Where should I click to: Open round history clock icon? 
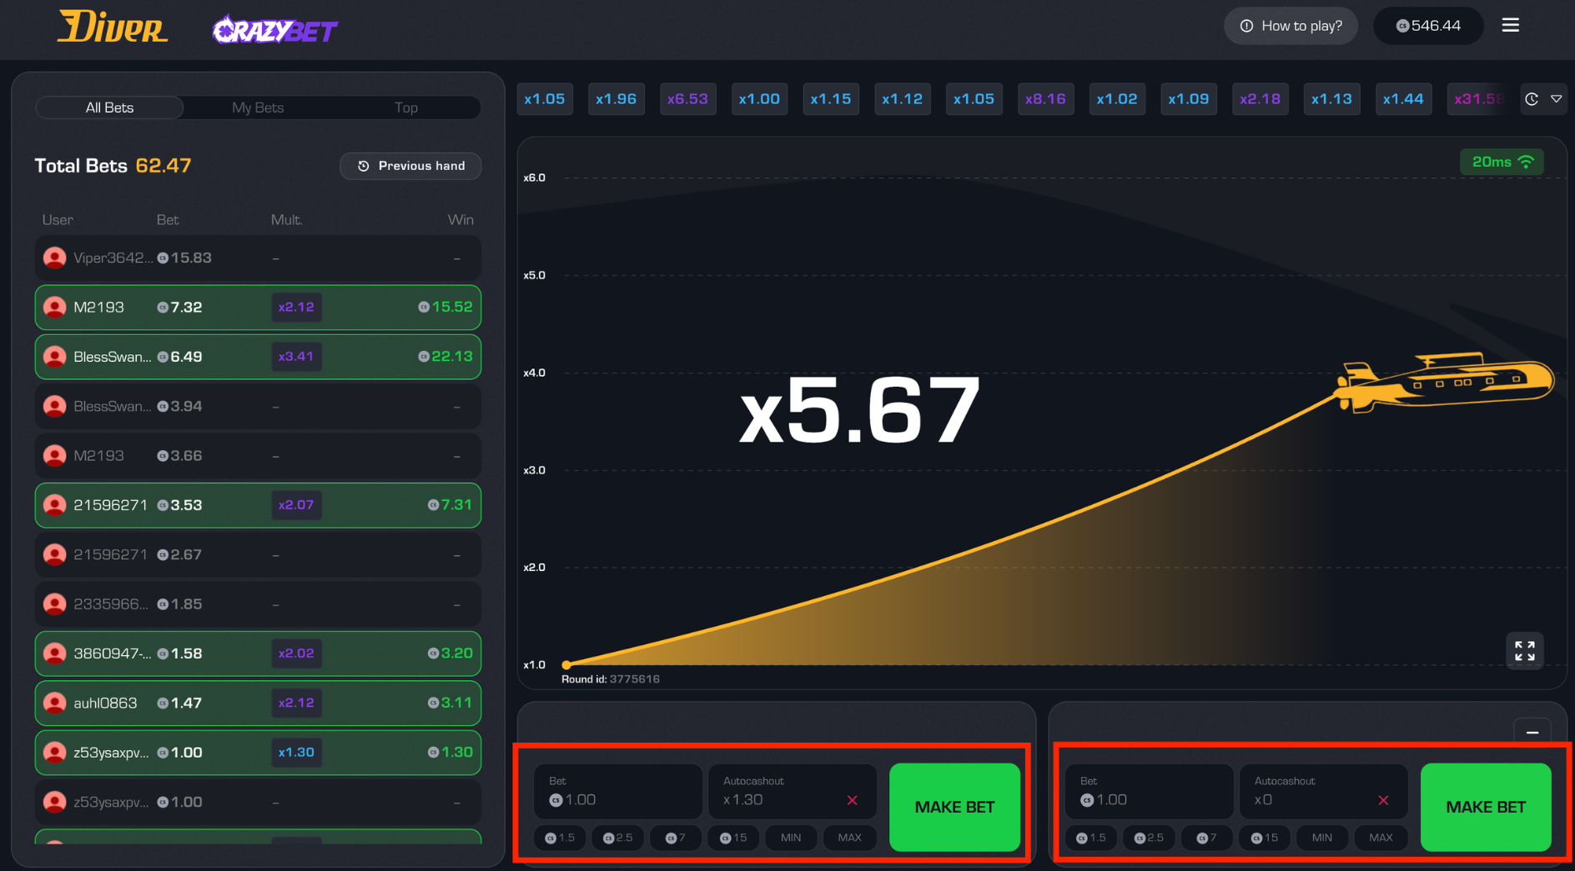[x=1532, y=99]
